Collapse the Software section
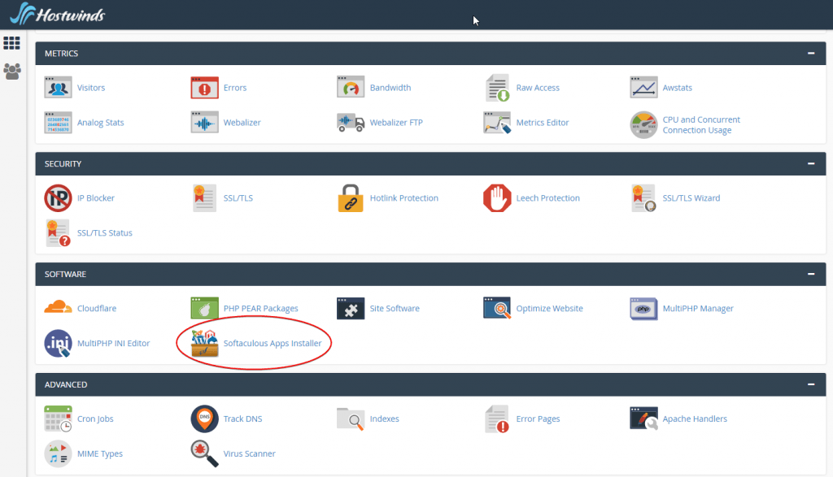Viewport: 833px width, 477px height. coord(810,275)
